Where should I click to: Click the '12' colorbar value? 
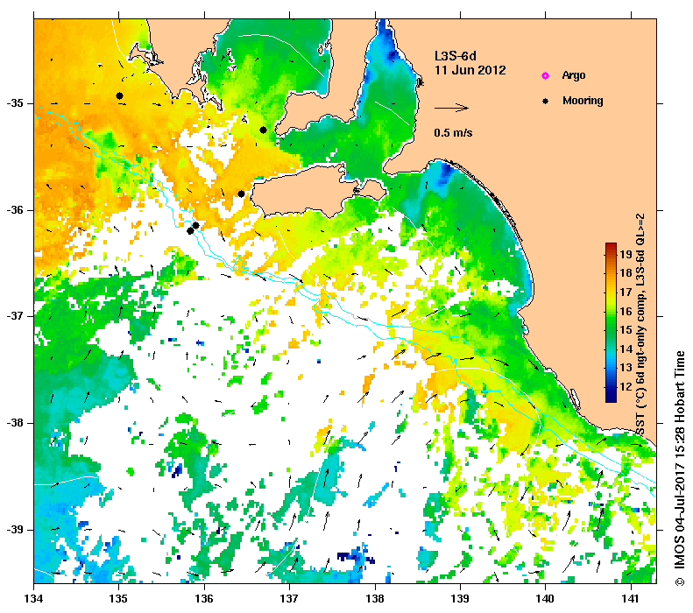point(626,387)
